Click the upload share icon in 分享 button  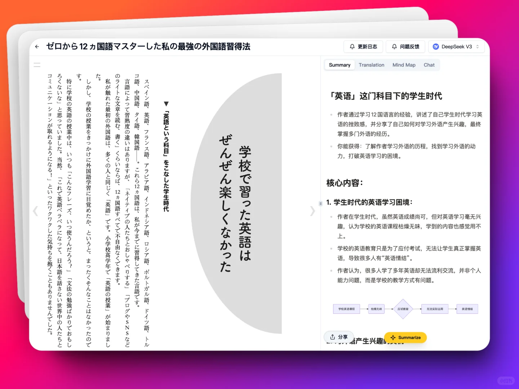click(x=333, y=337)
